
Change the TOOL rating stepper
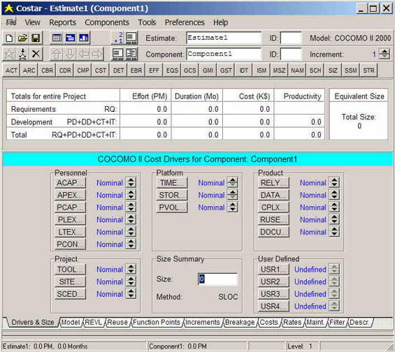(131, 269)
